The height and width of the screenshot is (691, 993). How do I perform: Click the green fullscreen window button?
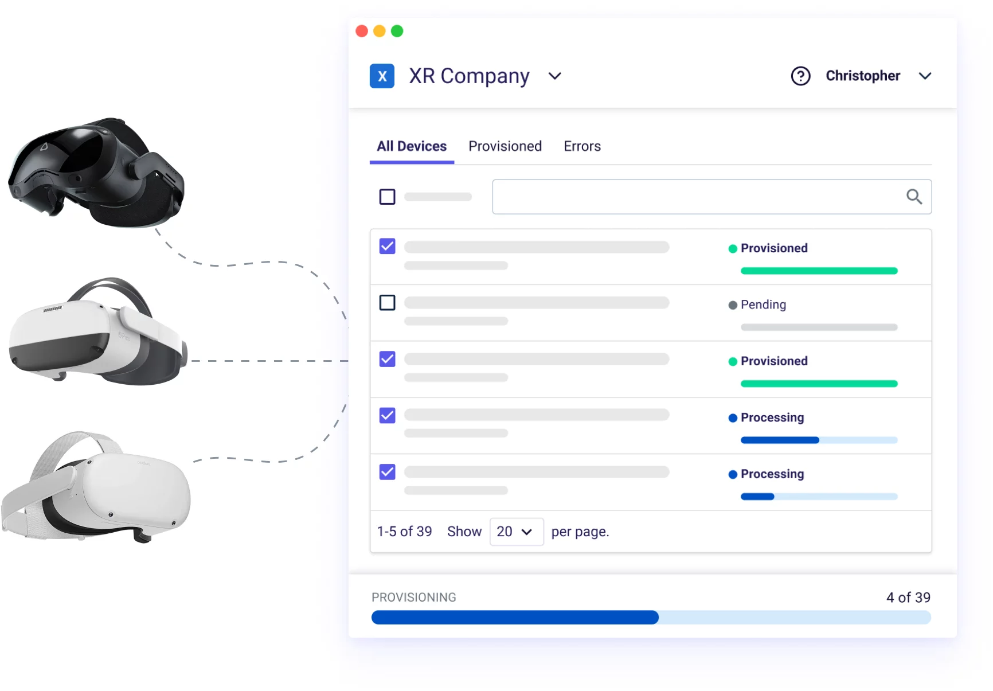pos(397,31)
